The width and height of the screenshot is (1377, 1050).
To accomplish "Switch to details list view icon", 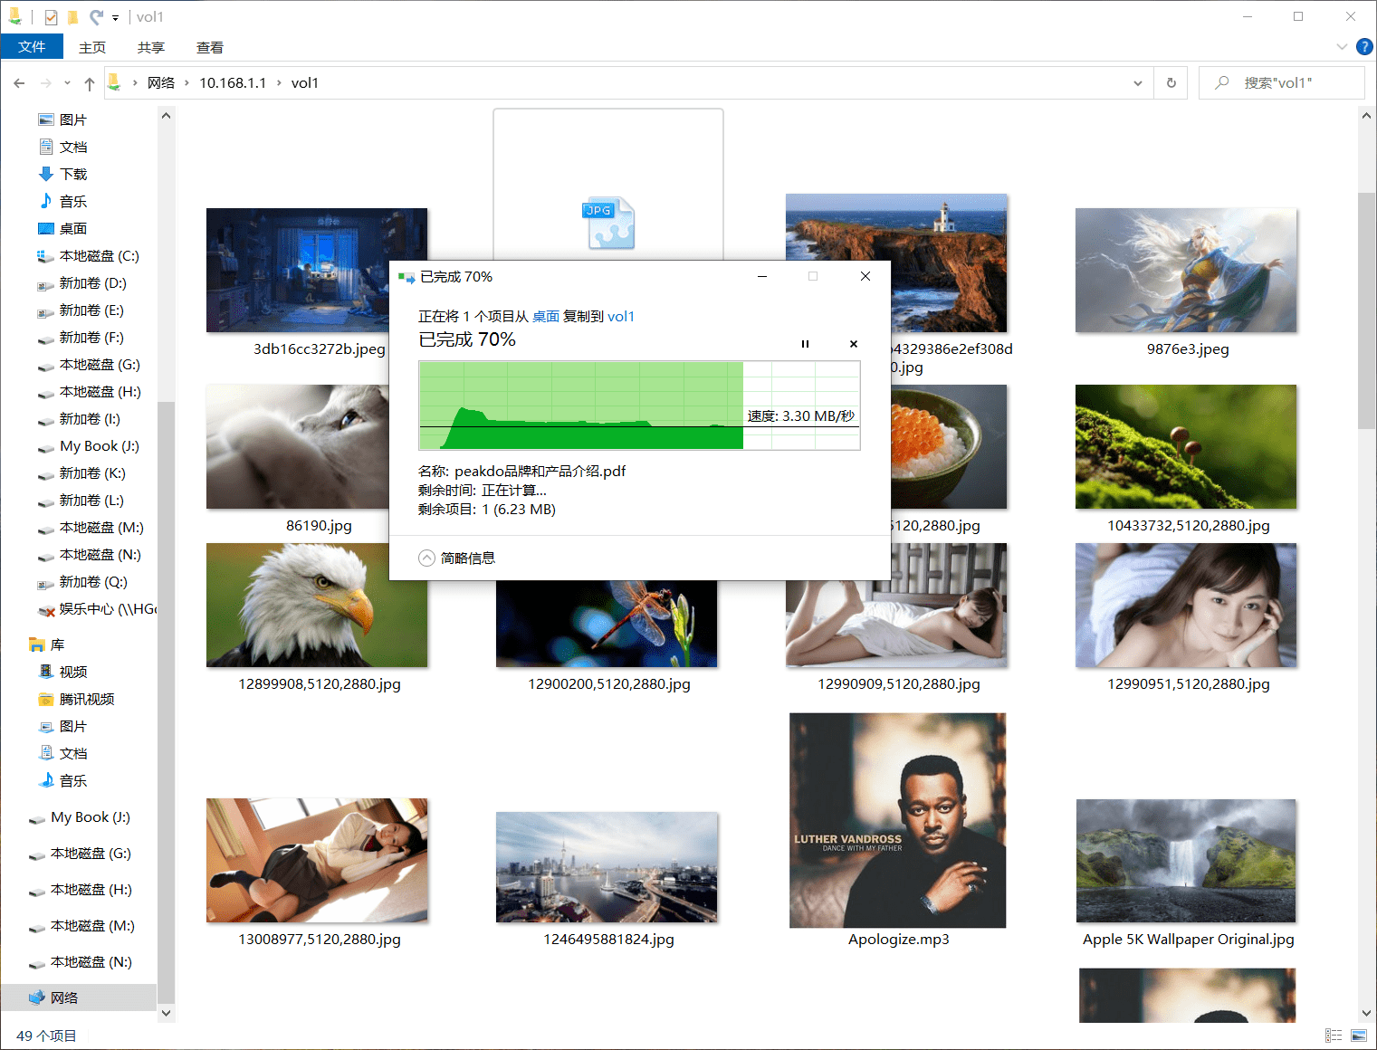I will pos(1334,1035).
